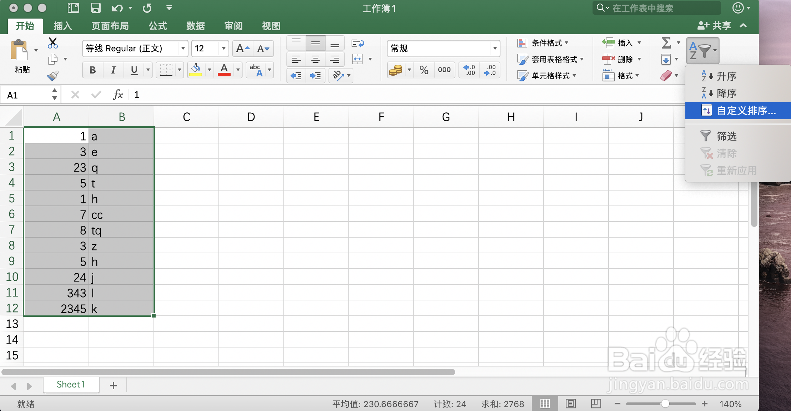
Task: Click the eraser Clear icon
Action: coord(666,76)
